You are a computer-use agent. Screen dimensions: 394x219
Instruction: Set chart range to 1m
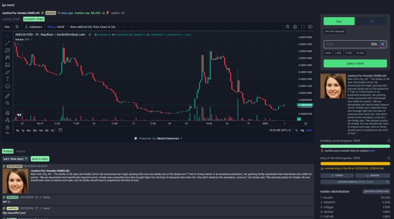pos(41,130)
